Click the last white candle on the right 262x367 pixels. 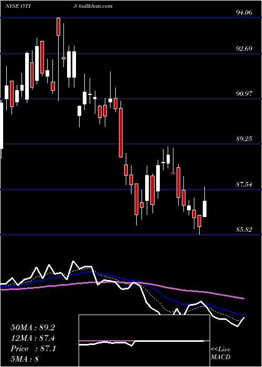pyautogui.click(x=205, y=209)
